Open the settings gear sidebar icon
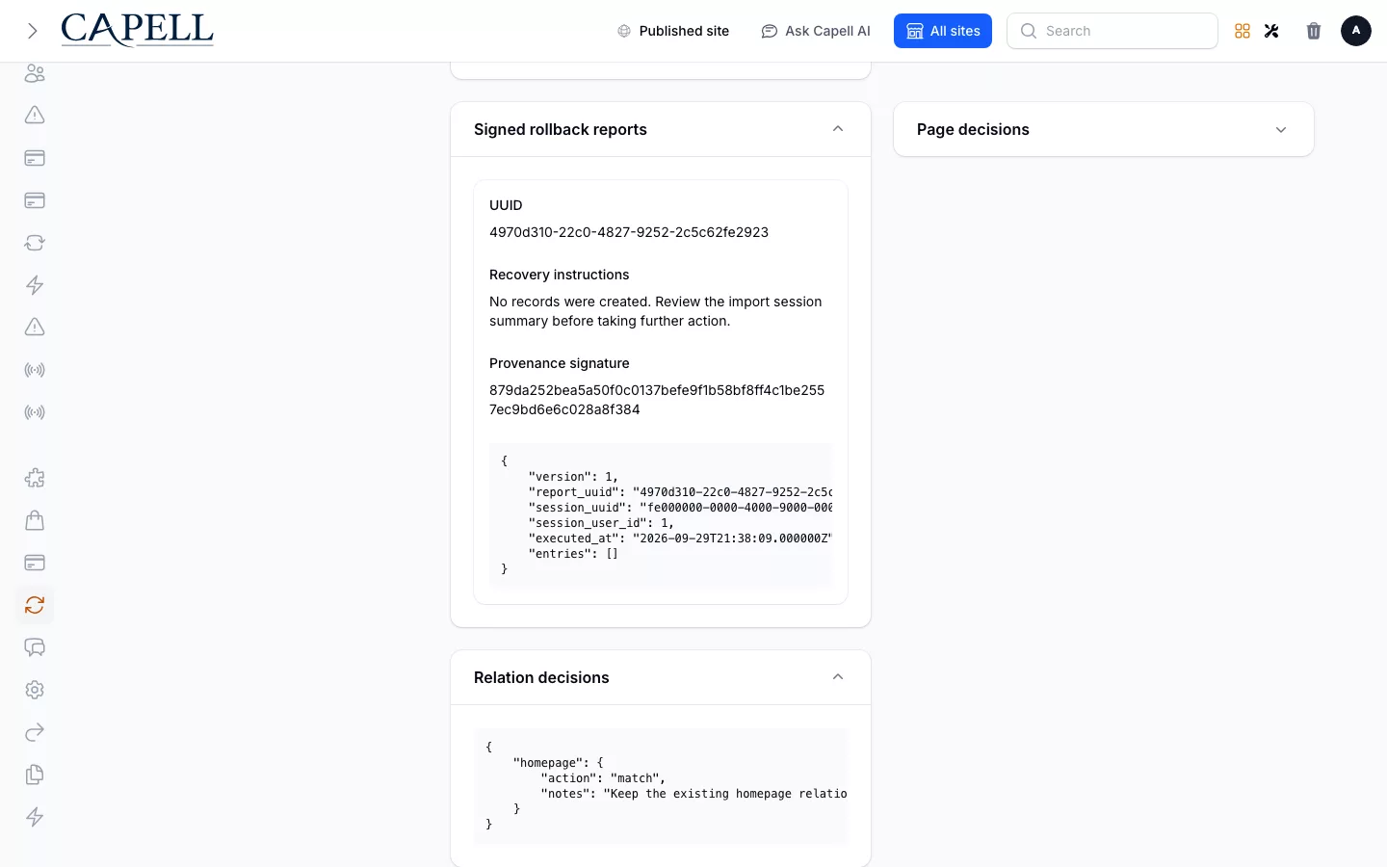1387x867 pixels. (35, 690)
